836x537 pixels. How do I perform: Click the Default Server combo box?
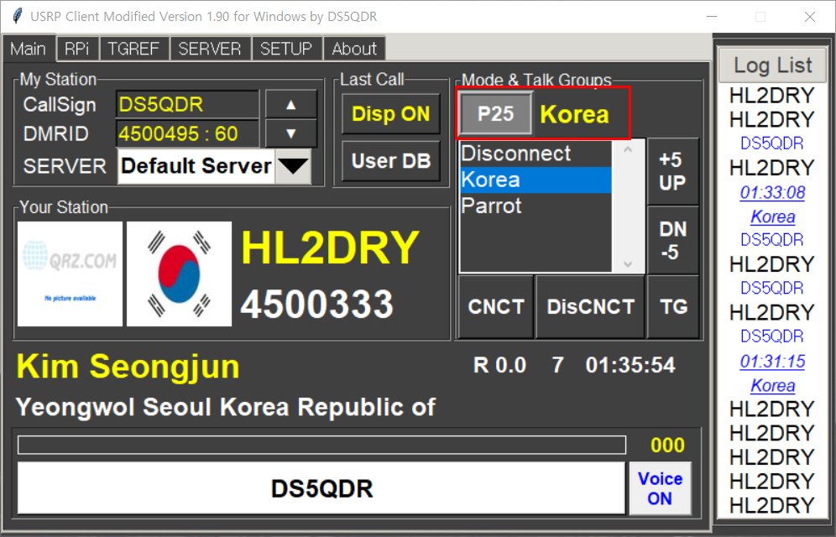click(214, 166)
